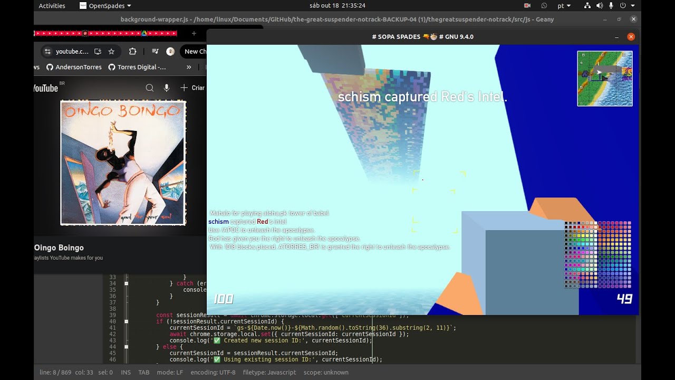The image size is (675, 380).
Task: Collapse the else block fold at line 44
Action: (126, 347)
